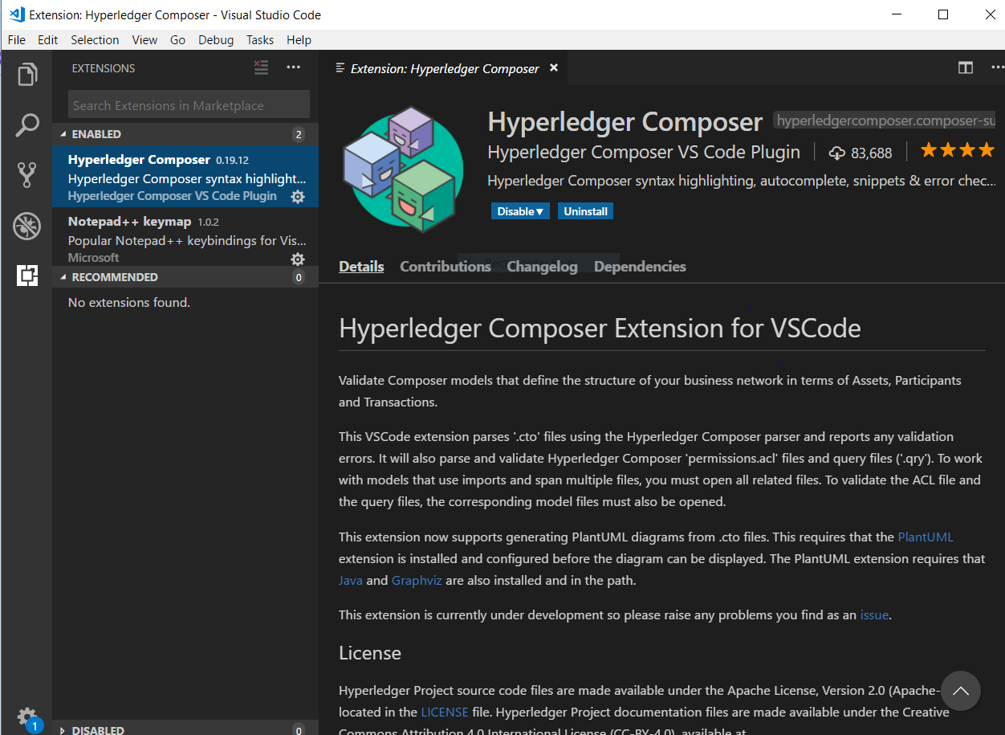This screenshot has height=735, width=1005.
Task: Open the Explorer view in the activity bar
Action: point(27,74)
